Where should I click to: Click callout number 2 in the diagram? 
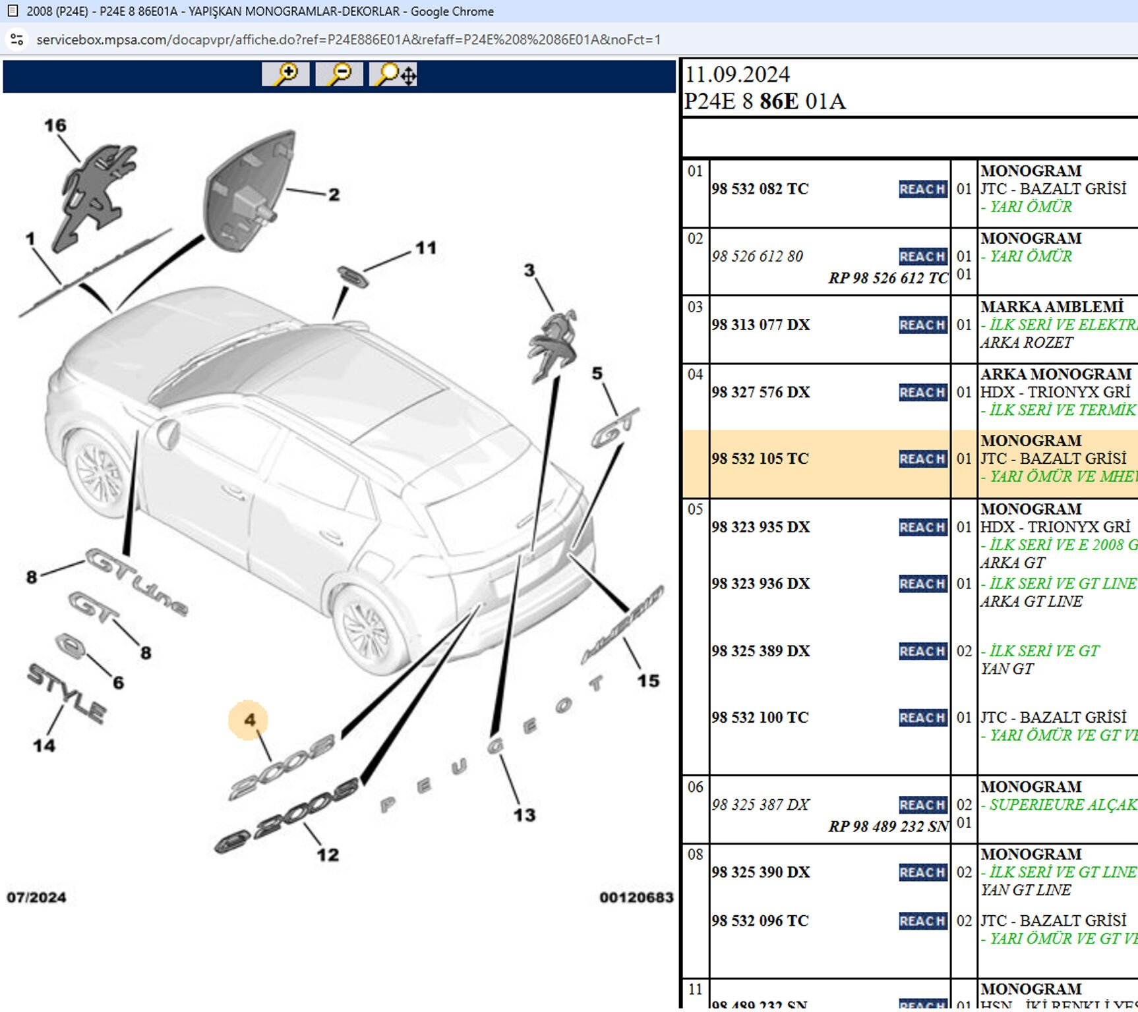[x=334, y=194]
